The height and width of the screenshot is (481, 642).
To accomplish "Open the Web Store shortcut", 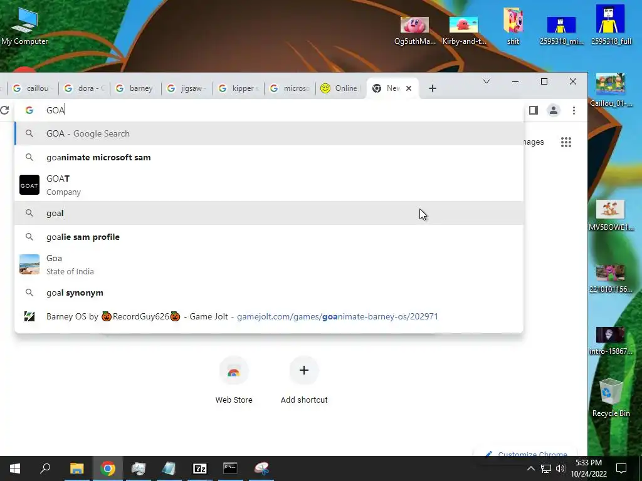I will (234, 380).
